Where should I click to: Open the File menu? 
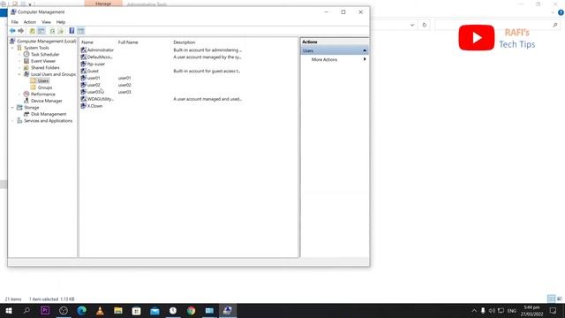click(15, 22)
